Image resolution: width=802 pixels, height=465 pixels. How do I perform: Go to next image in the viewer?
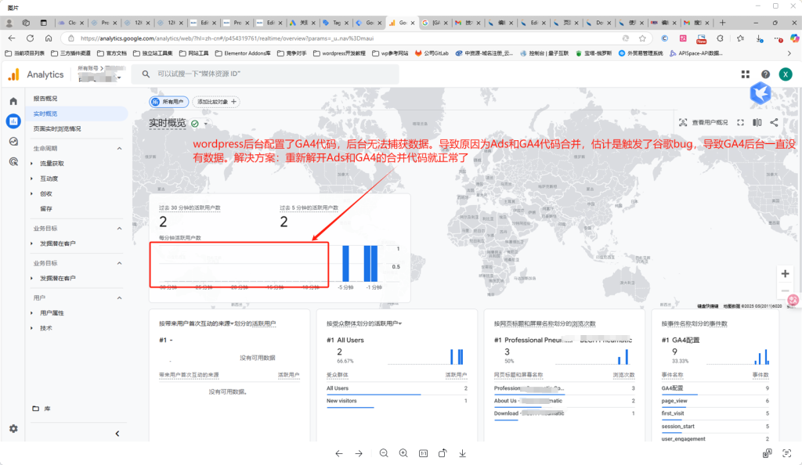(x=359, y=453)
